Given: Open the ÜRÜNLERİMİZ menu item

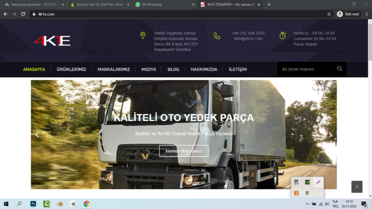Looking at the screenshot, I should 71,69.
